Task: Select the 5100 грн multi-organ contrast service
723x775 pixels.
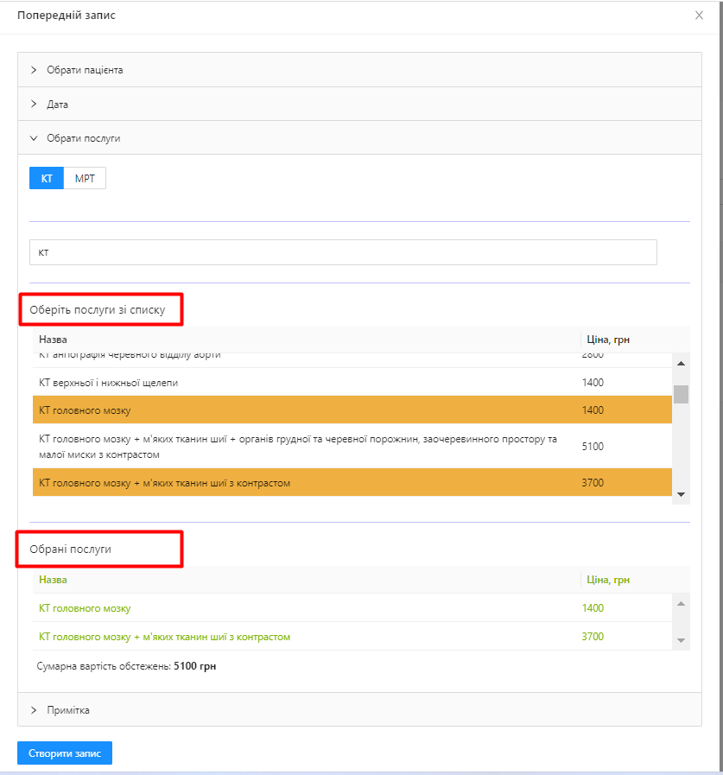Action: coord(298,447)
